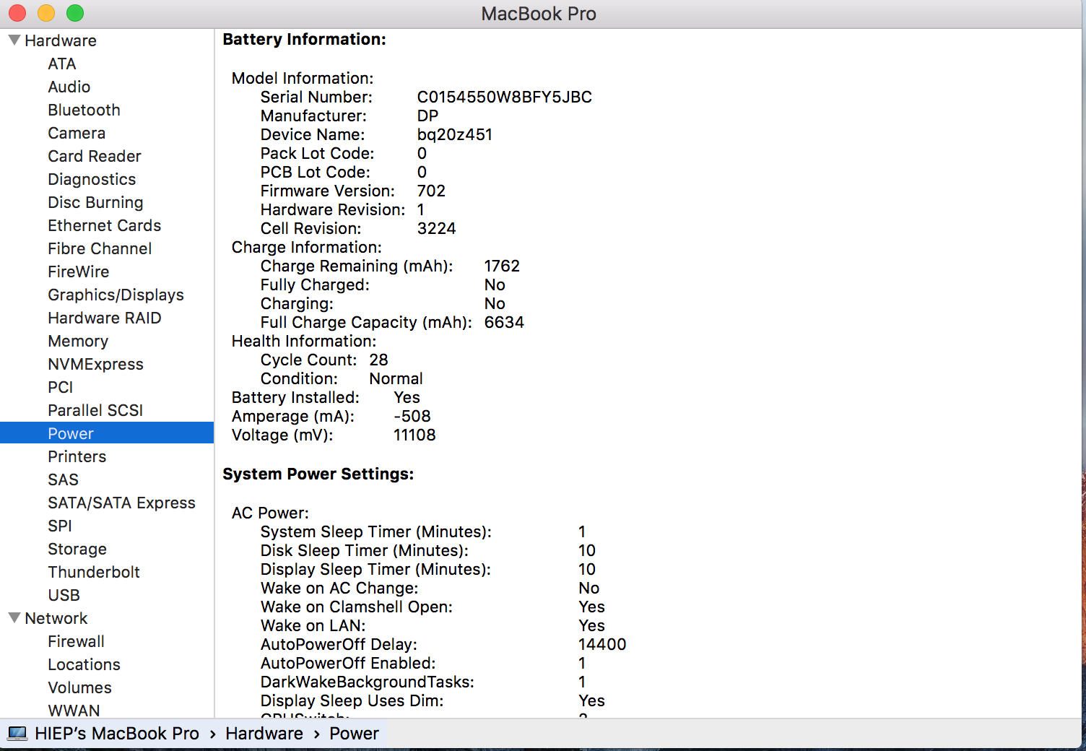Viewport: 1086px width, 751px height.
Task: Click the battery Serial Number value
Action: pos(504,97)
